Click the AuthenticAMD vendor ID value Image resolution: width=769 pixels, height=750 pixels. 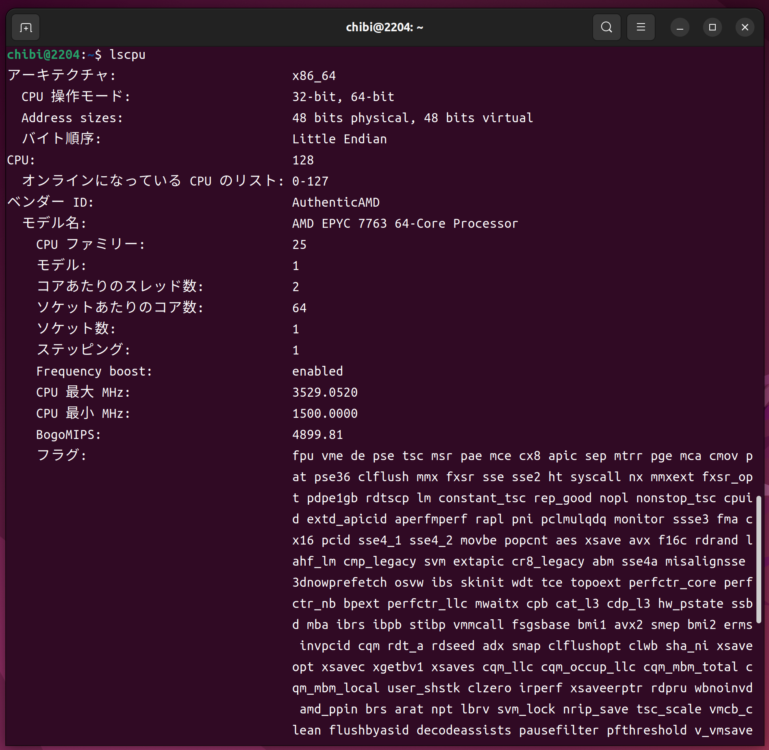click(336, 203)
